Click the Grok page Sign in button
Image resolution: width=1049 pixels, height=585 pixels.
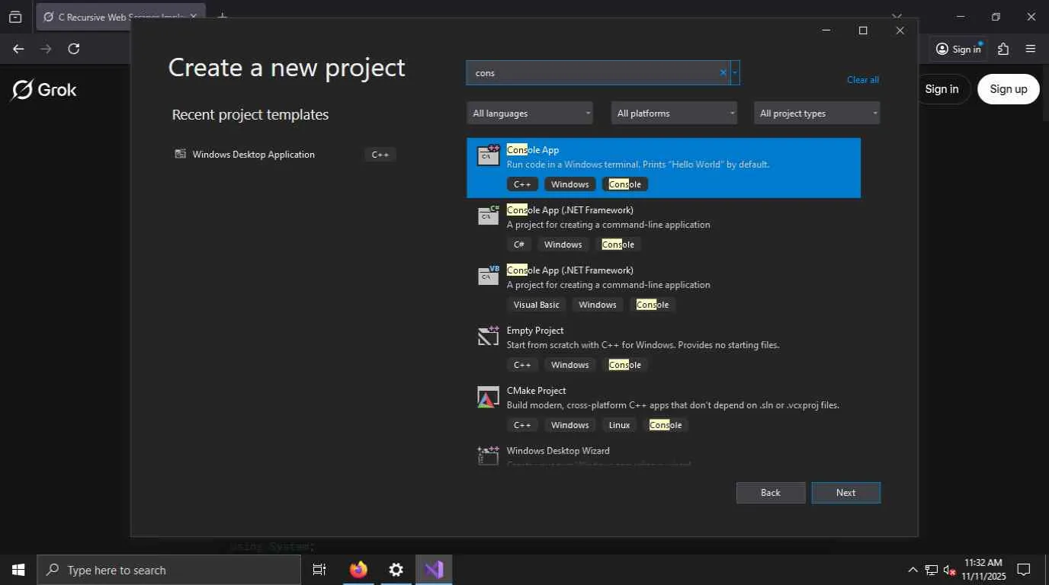[x=942, y=89]
